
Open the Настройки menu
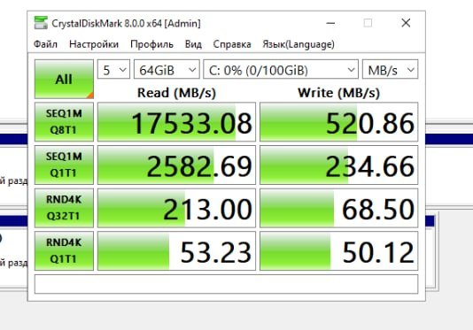tap(94, 44)
